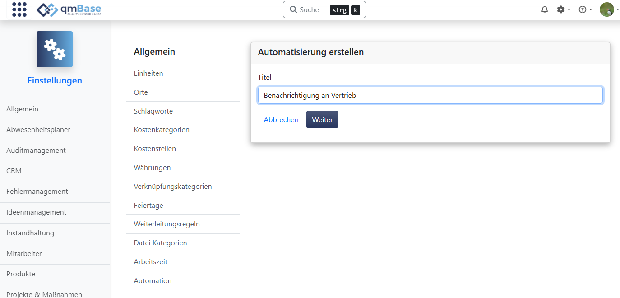The height and width of the screenshot is (298, 620).
Task: Click the Weiter button
Action: click(x=322, y=119)
